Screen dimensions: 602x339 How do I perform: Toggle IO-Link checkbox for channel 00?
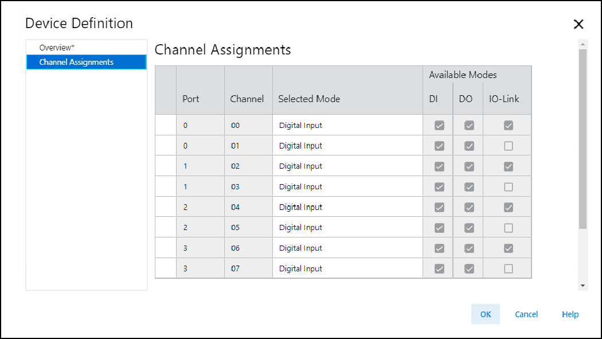pyautogui.click(x=508, y=126)
